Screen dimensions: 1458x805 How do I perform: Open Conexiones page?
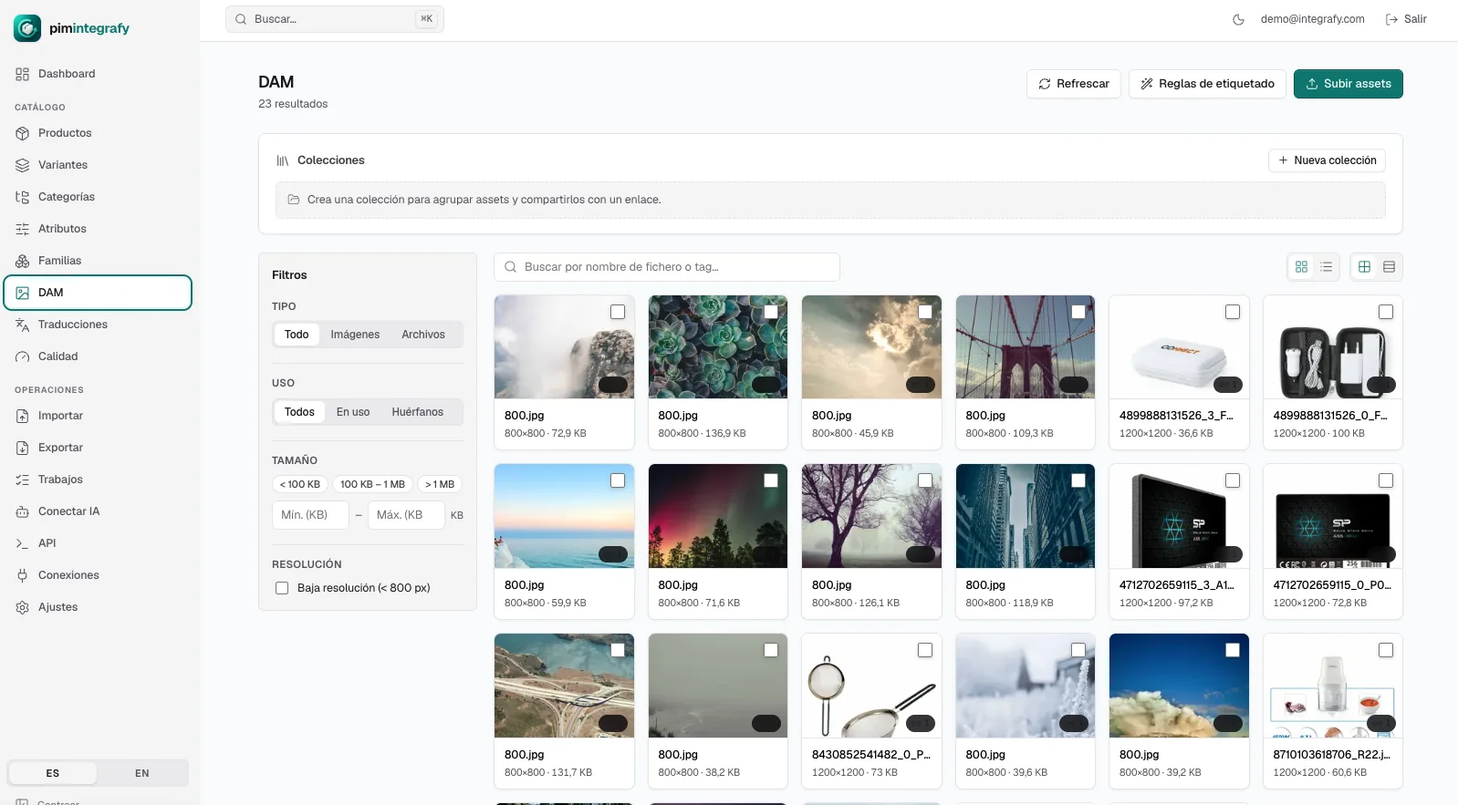pyautogui.click(x=99, y=575)
